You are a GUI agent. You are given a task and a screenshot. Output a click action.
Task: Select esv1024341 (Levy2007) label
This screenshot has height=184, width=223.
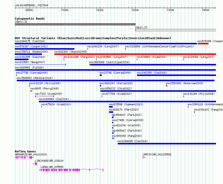[x=199, y=57]
